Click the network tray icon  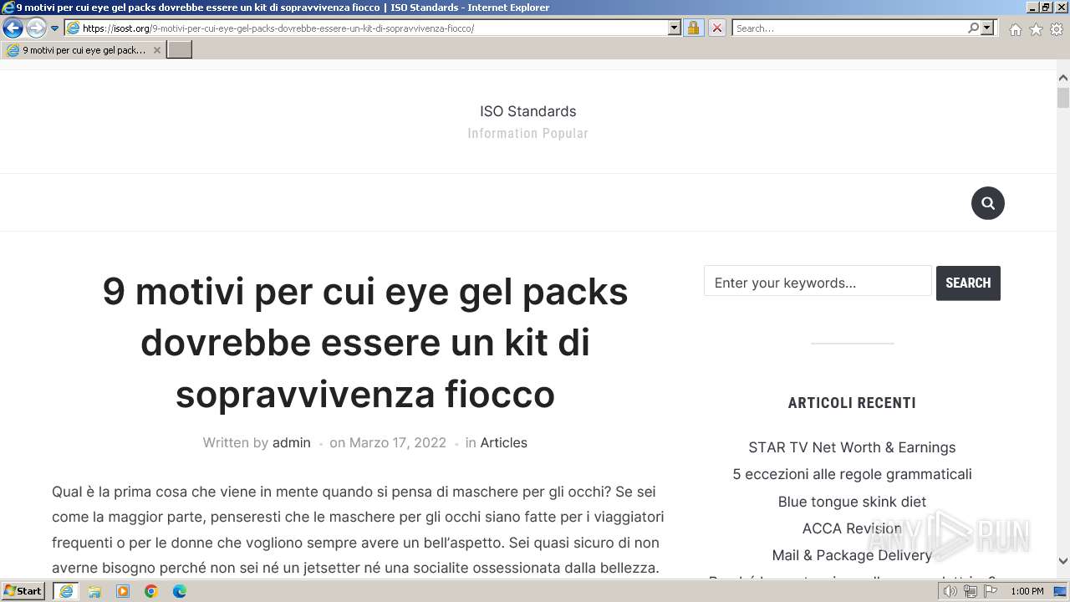coord(971,591)
